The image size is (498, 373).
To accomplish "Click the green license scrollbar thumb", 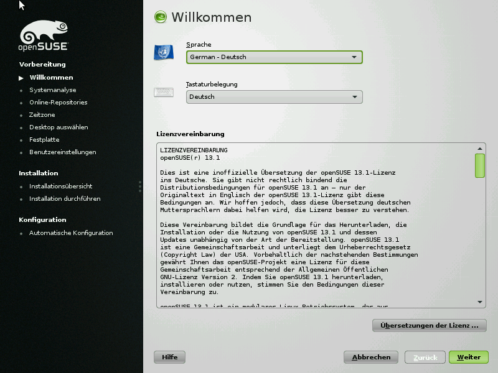I will [x=480, y=165].
